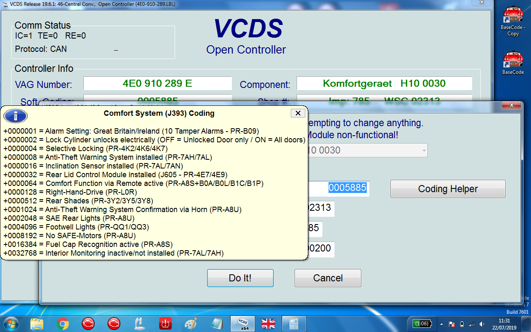Open the component dropdown ending in 10 0030
531x332 pixels.
[367, 150]
